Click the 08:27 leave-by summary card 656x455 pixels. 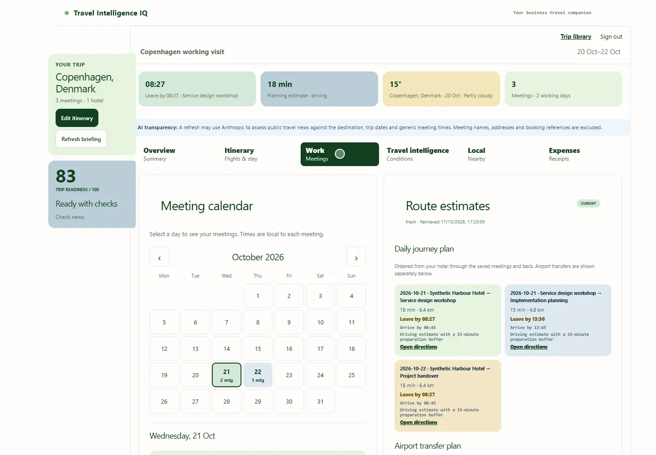(x=197, y=89)
